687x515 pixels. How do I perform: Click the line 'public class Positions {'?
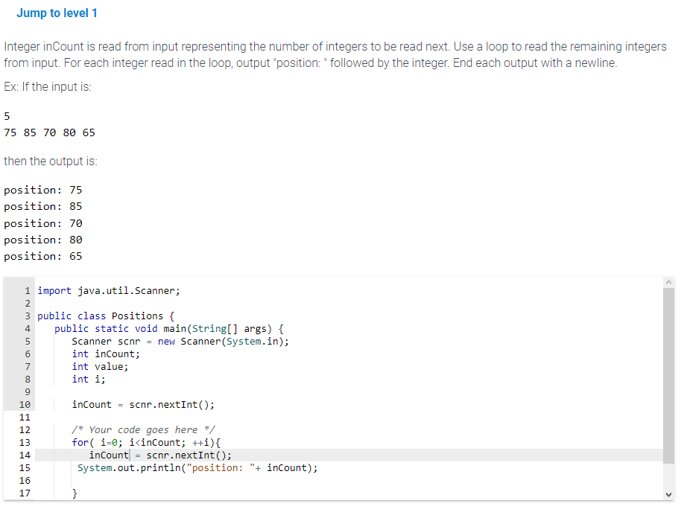click(x=106, y=316)
